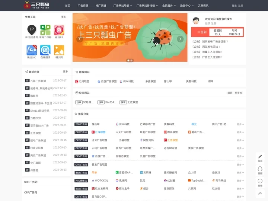Open 首页 in top navigation

click(68, 6)
